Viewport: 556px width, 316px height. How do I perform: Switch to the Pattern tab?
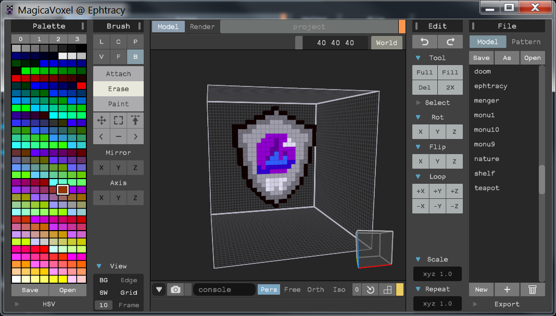(x=526, y=42)
